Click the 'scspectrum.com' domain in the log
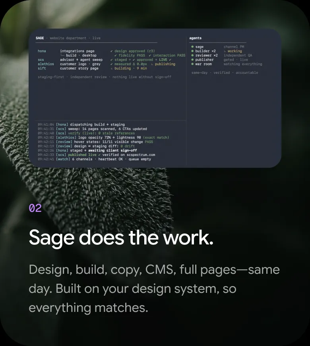This screenshot has width=310, height=346. pos(141,155)
